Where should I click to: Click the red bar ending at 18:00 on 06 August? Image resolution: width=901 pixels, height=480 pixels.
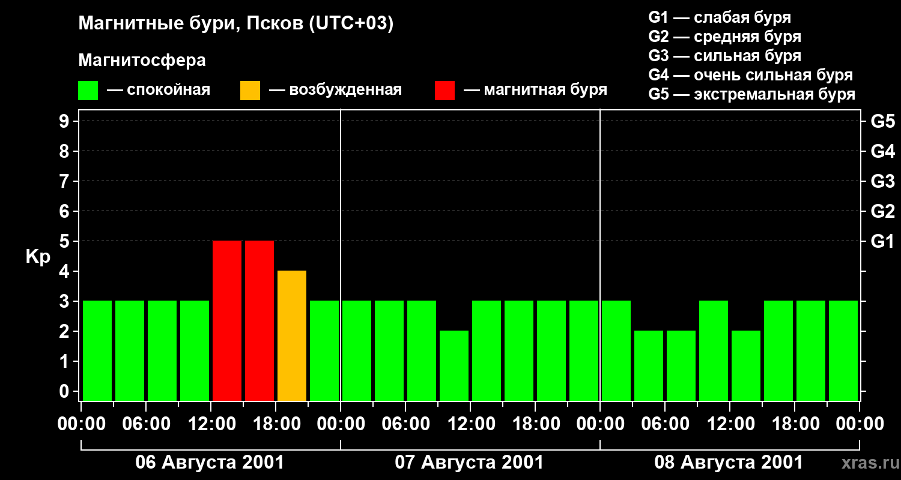(259, 320)
